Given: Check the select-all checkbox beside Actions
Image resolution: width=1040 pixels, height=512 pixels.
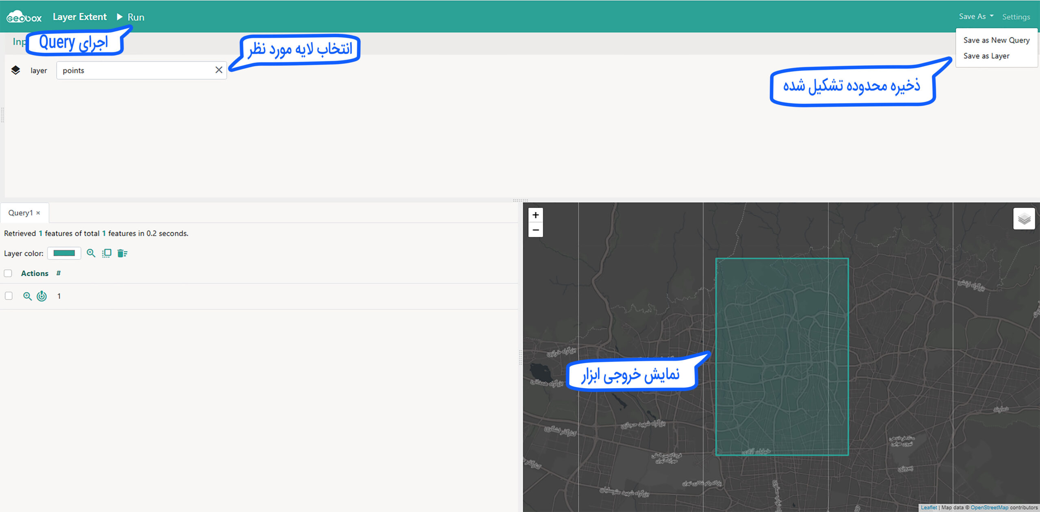Looking at the screenshot, I should coord(8,273).
